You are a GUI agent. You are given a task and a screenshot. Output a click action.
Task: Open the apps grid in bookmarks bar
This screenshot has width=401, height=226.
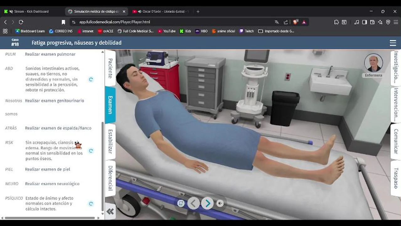coord(5,31)
